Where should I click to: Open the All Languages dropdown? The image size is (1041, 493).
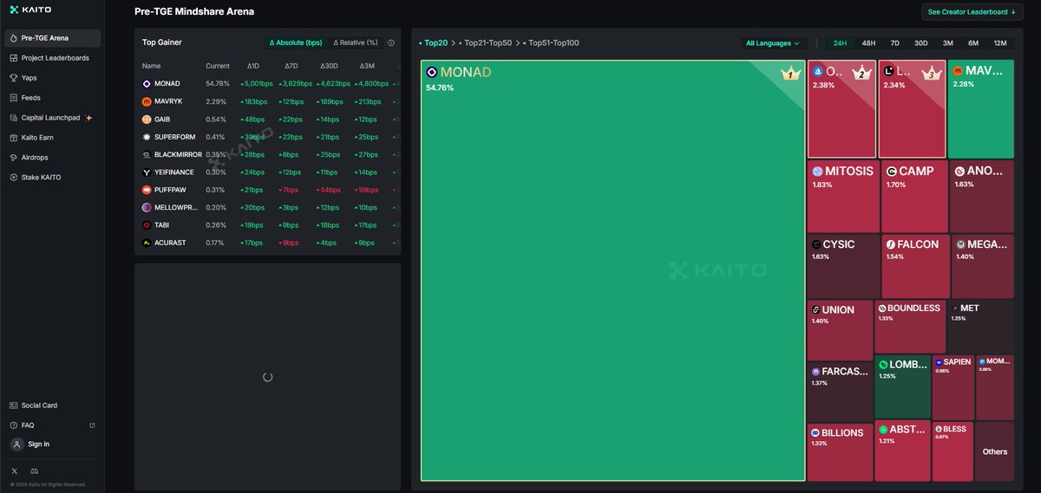click(x=773, y=43)
